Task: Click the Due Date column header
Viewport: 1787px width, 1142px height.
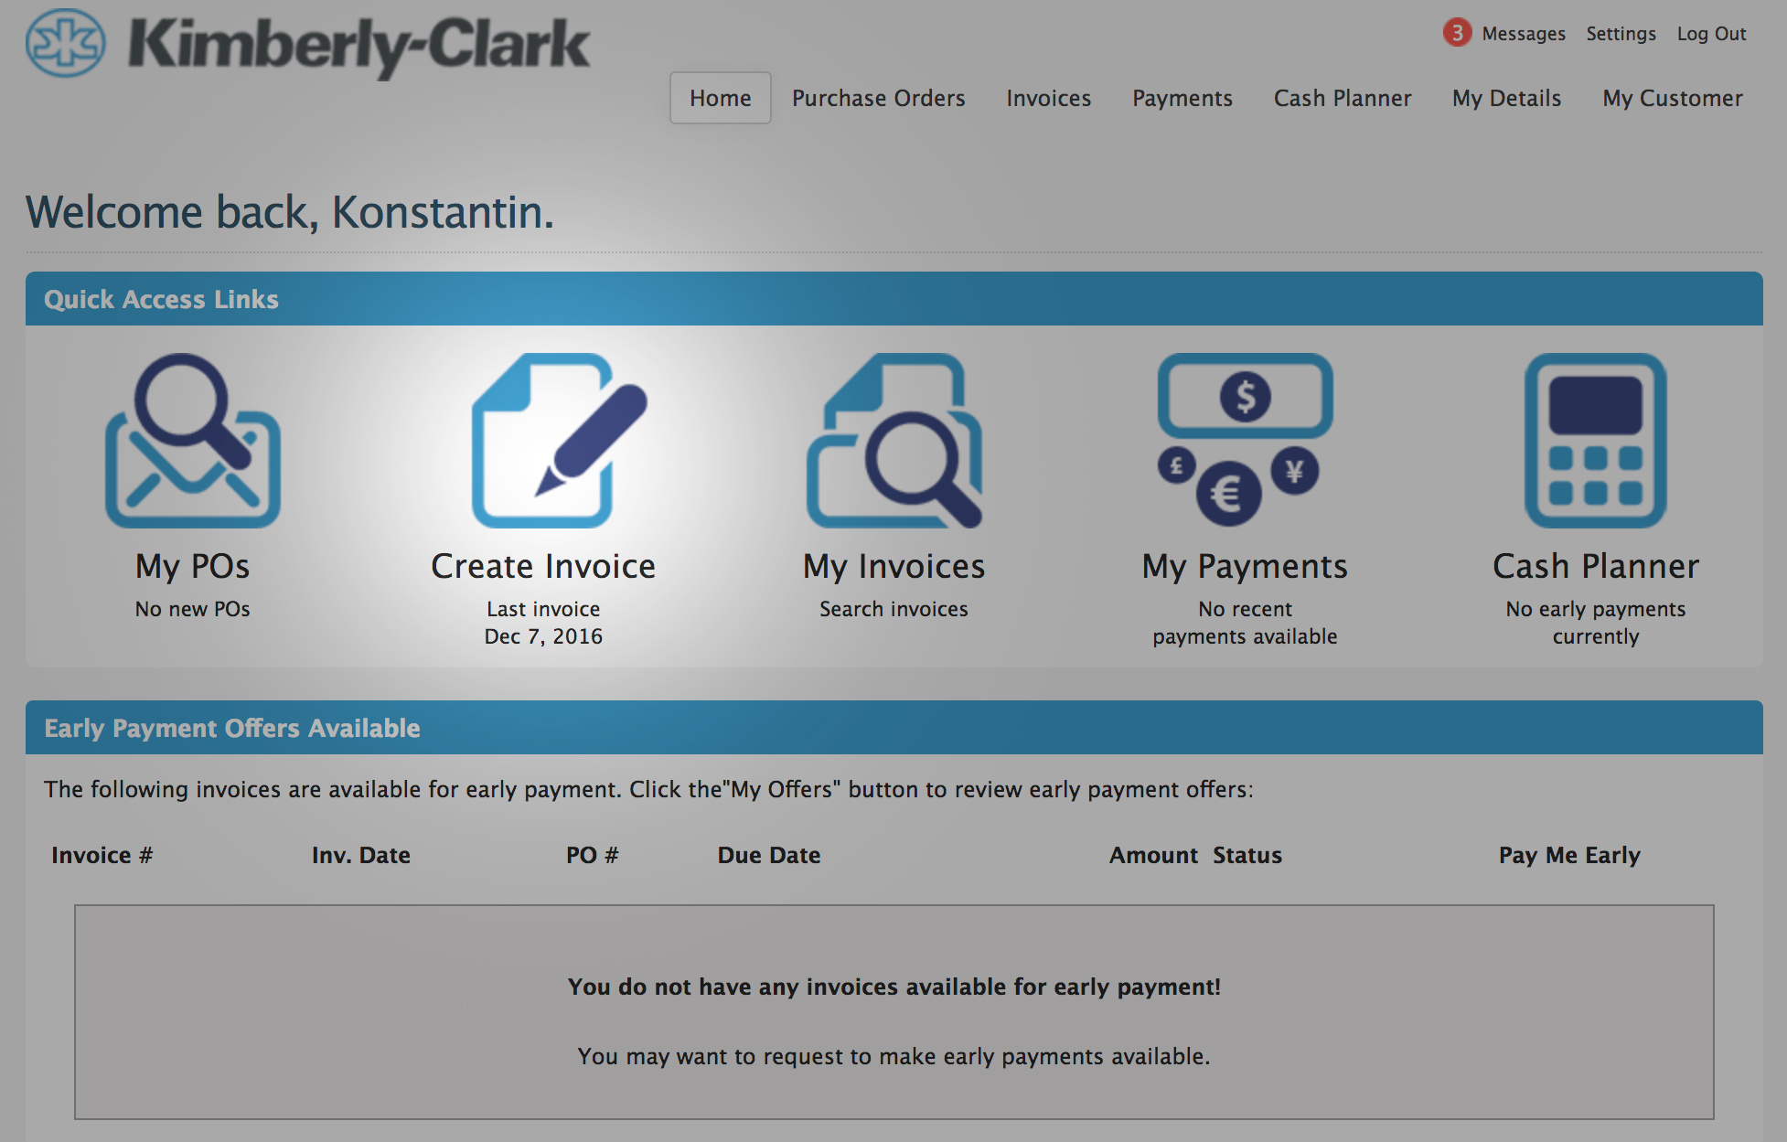Action: pyautogui.click(x=769, y=855)
